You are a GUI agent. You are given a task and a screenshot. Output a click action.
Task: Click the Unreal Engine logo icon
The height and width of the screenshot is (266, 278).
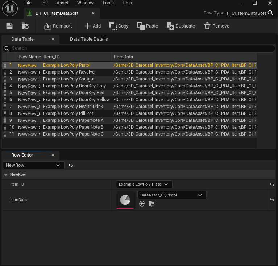(10, 8)
